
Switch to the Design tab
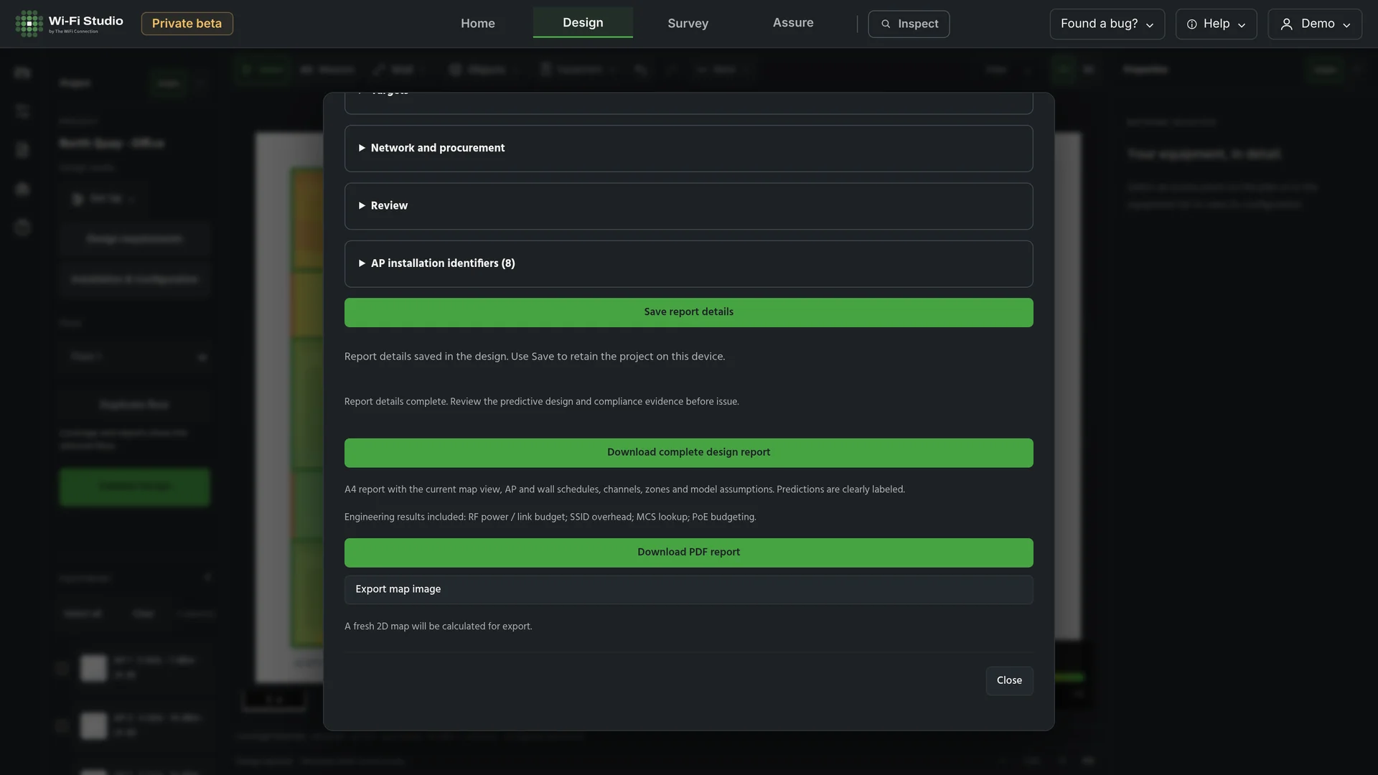583,23
